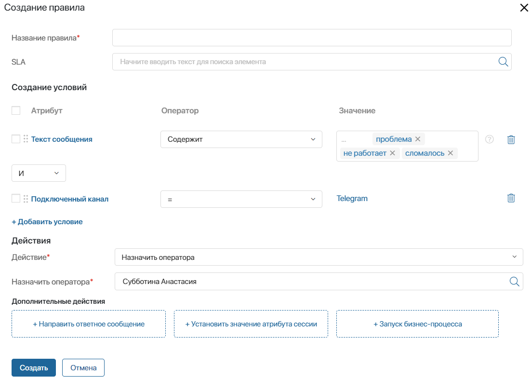Click '+ Запуск бизнес-процесса' button

click(417, 324)
